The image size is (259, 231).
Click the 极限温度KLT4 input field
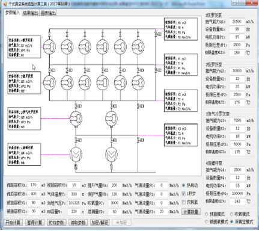[x=237, y=201]
